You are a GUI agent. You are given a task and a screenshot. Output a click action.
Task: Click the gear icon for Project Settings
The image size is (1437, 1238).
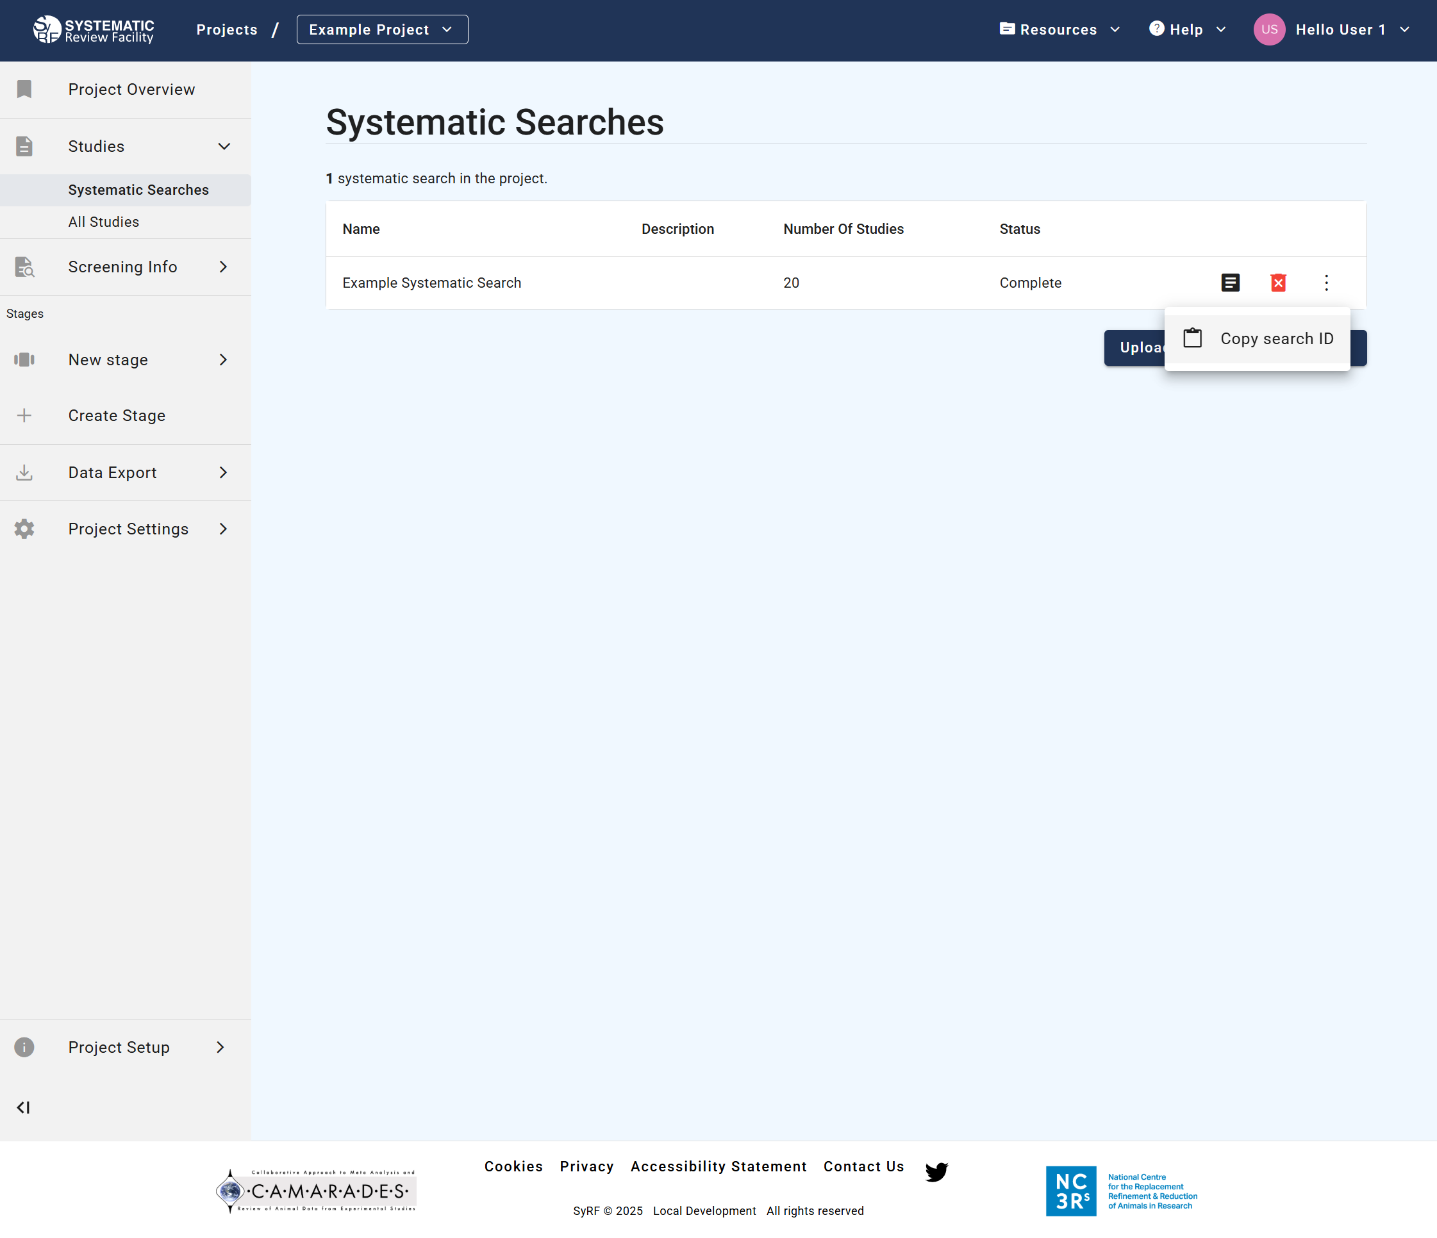(x=24, y=528)
